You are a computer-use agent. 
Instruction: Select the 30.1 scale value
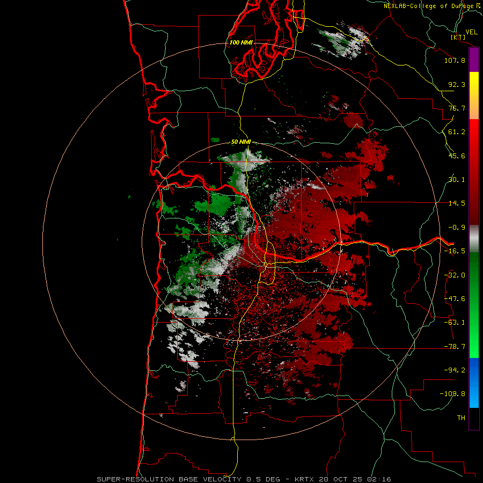(x=457, y=180)
